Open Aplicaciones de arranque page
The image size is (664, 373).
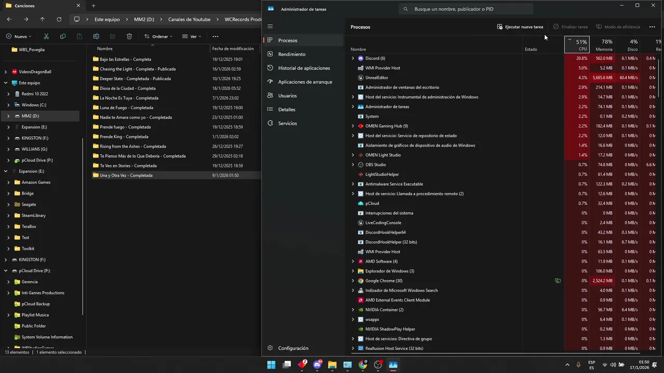303,82
